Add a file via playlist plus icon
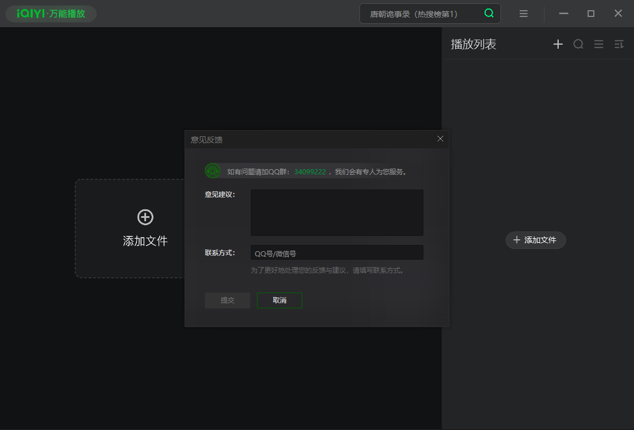The height and width of the screenshot is (430, 634). (558, 44)
